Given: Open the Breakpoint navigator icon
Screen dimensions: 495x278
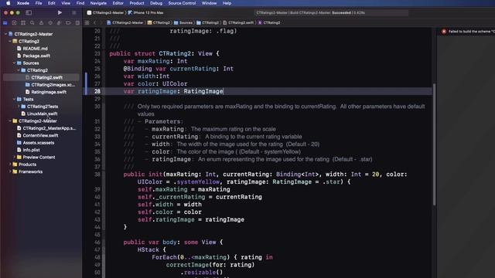Looking at the screenshot, I should 68,22.
